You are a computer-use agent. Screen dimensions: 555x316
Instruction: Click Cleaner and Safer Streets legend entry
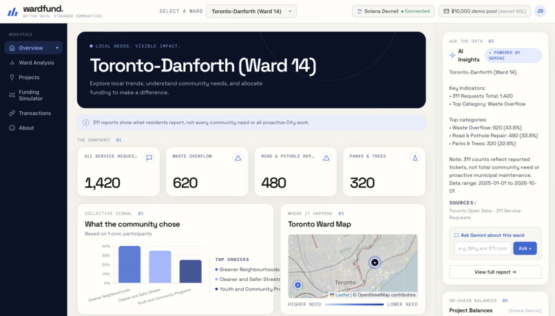point(247,280)
